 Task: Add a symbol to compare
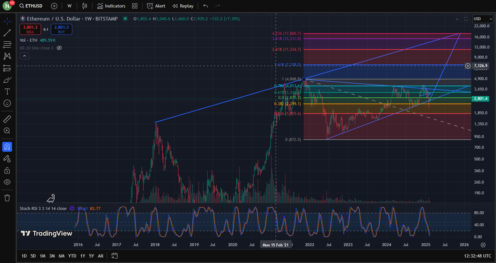pyautogui.click(x=54, y=6)
